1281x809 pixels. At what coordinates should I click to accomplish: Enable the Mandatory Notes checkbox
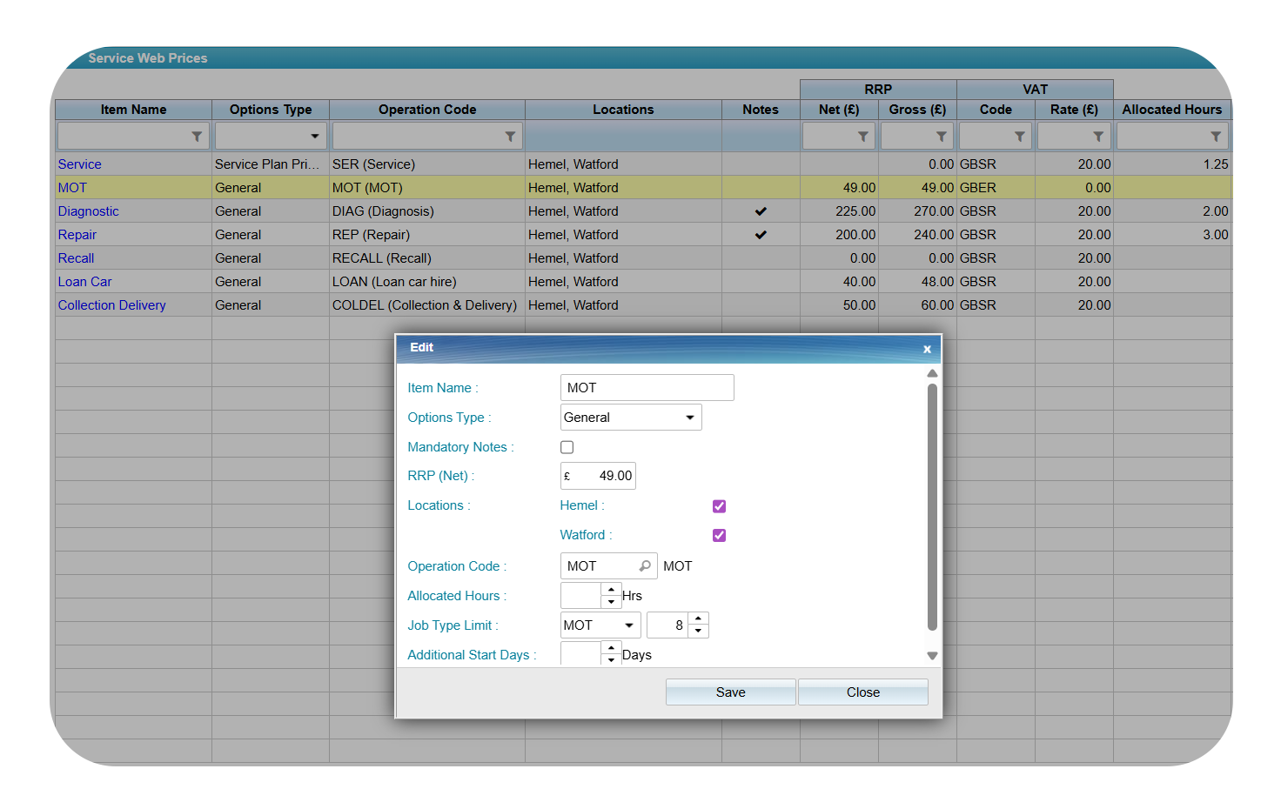tap(567, 447)
